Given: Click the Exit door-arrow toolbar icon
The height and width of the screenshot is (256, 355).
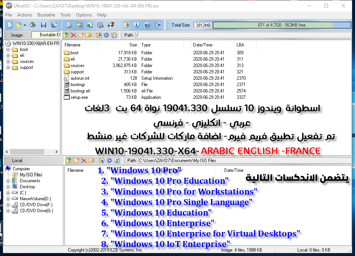Looking at the screenshot, I should coord(157,25).
